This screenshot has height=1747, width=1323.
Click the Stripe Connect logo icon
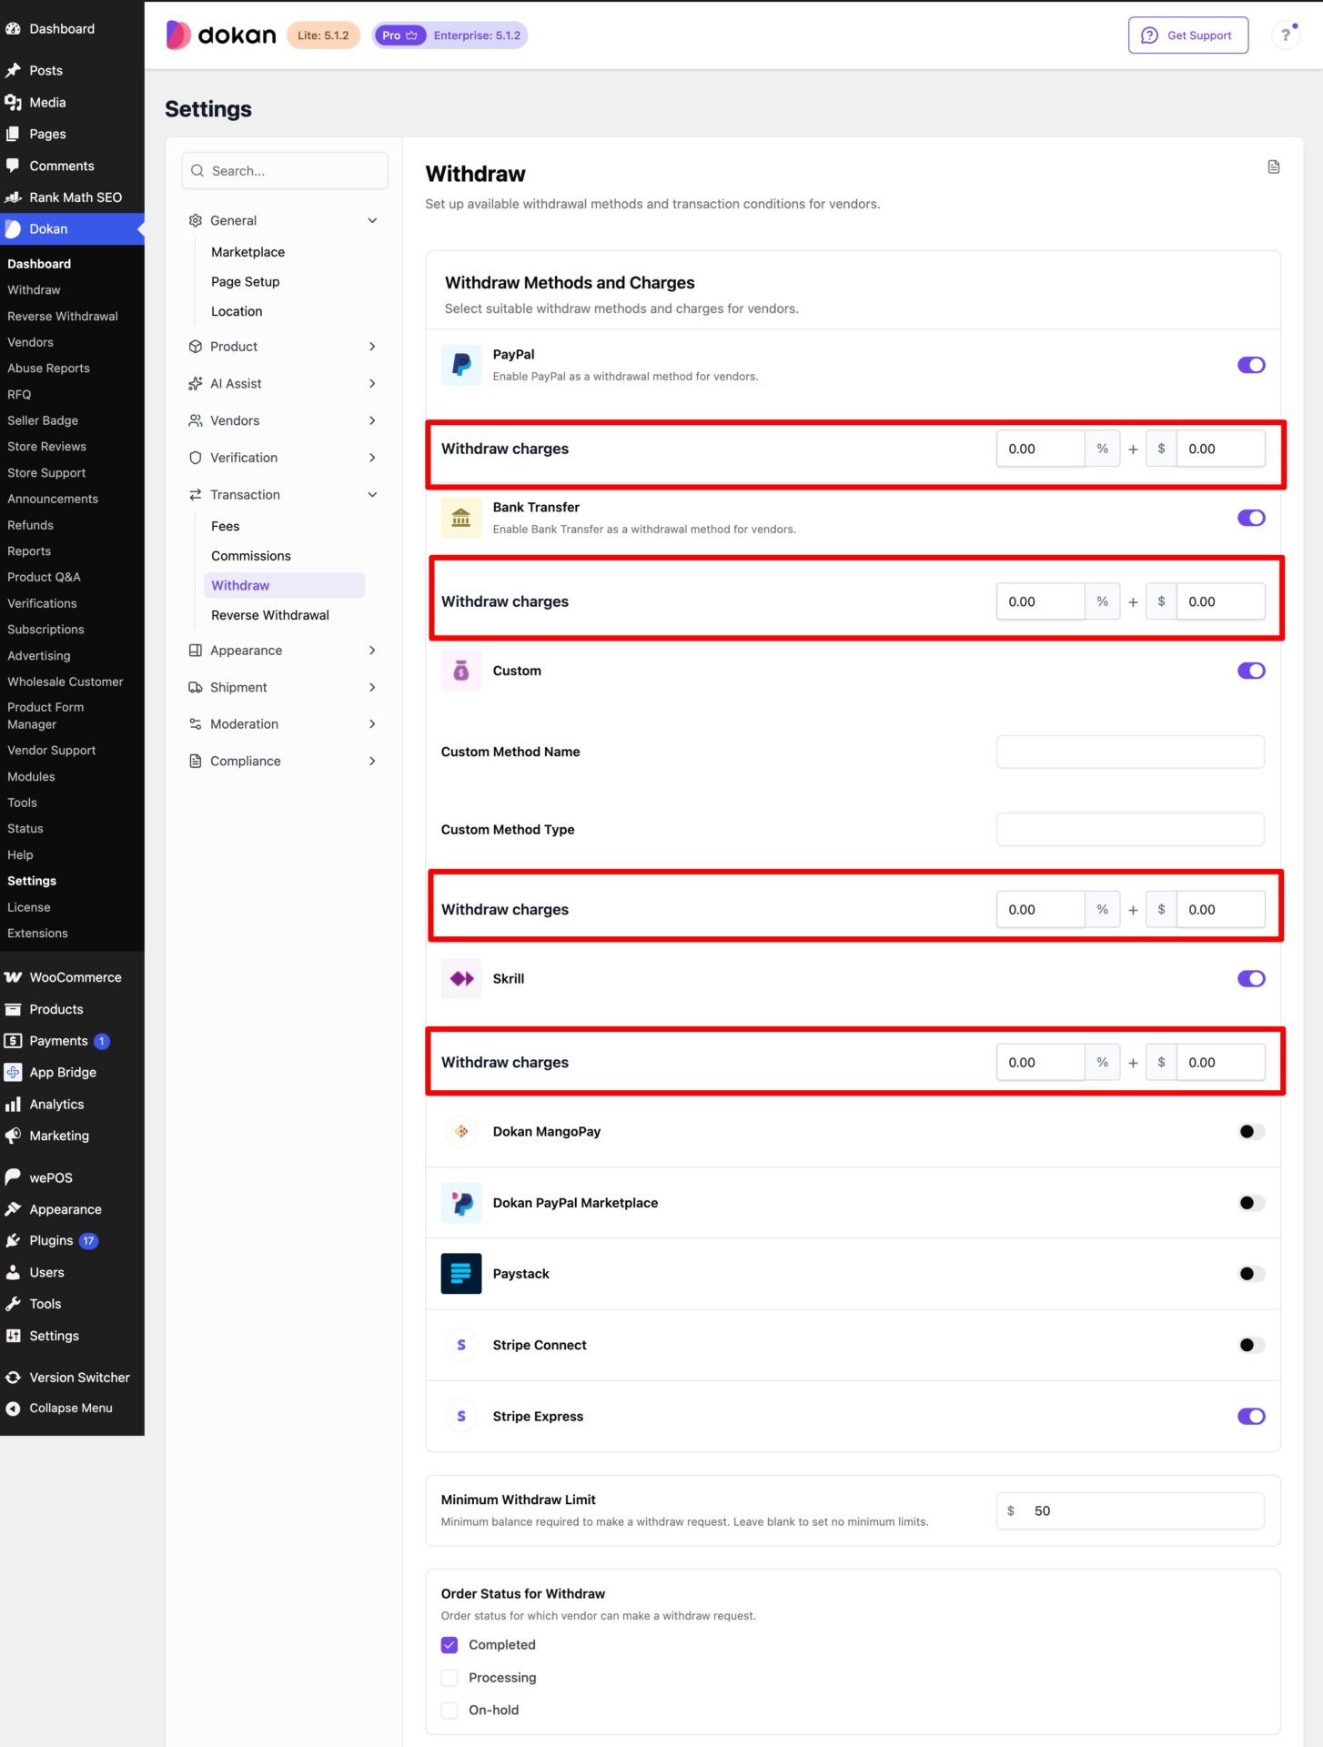[461, 1345]
